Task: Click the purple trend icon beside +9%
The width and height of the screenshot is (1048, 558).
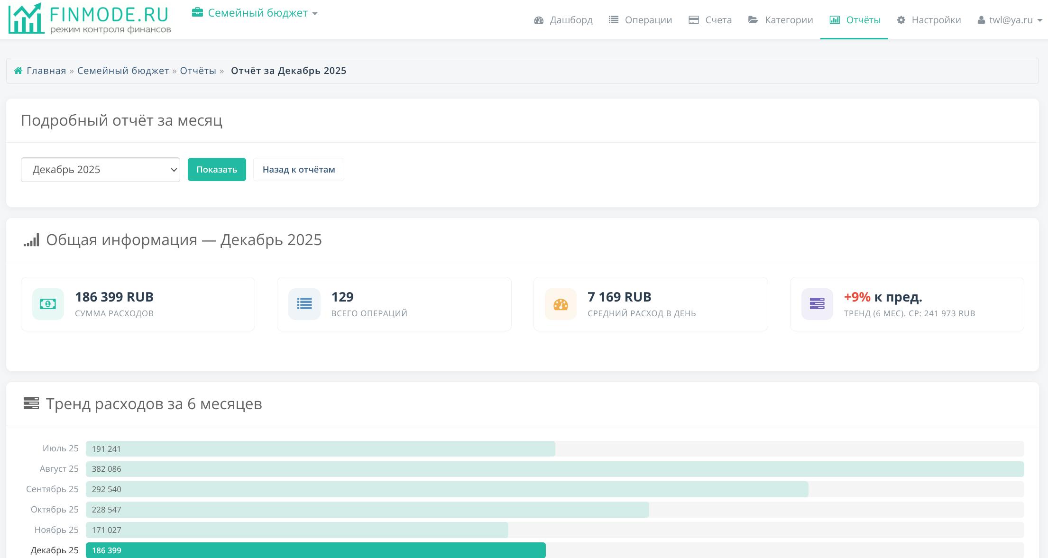Action: 817,304
